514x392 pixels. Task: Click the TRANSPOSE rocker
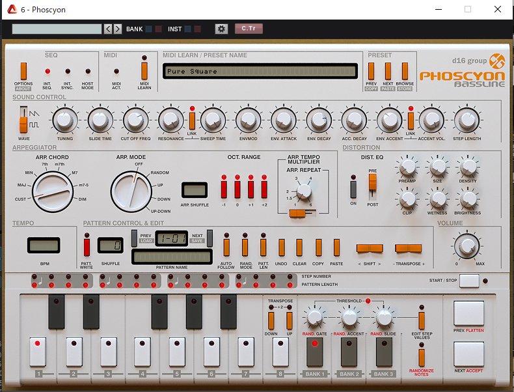(409, 248)
